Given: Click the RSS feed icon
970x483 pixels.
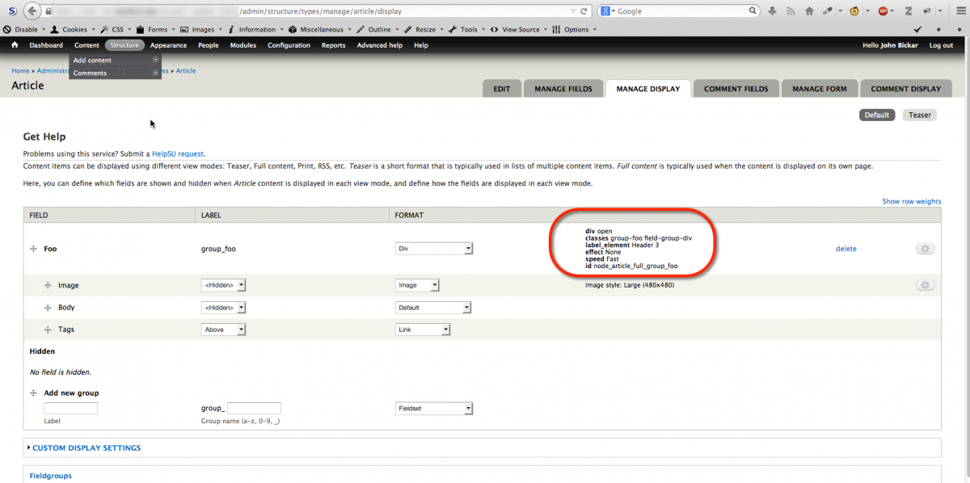Looking at the screenshot, I should point(790,10).
